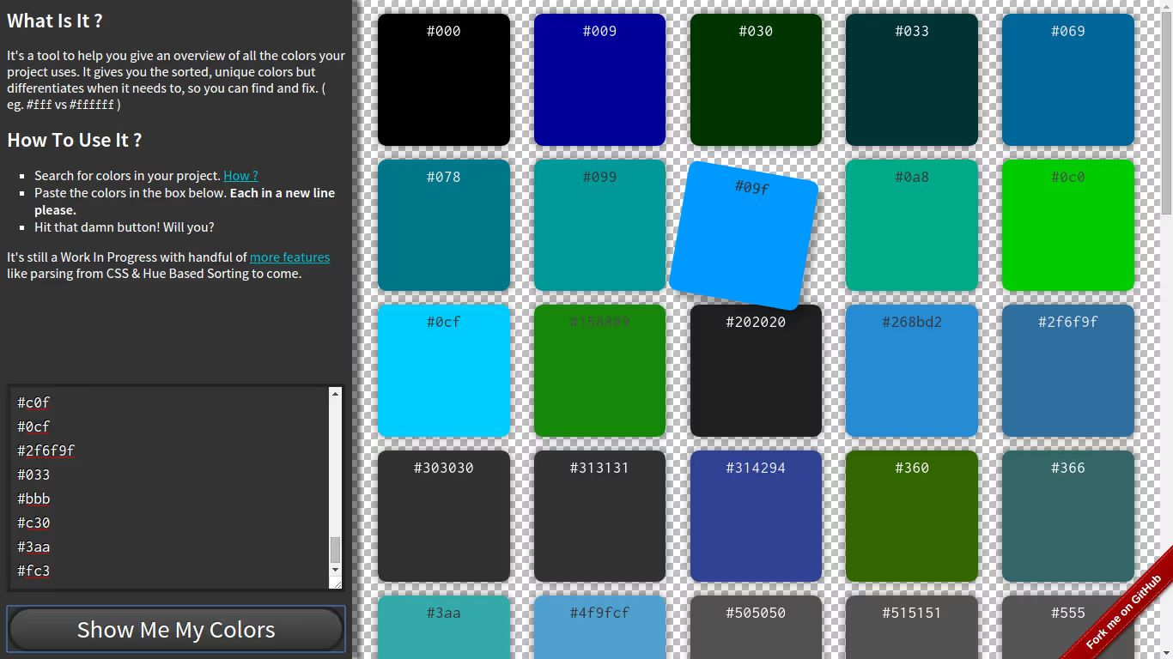Viewport: 1173px width, 659px height.
Task: Select the olive green #360 swatch
Action: click(x=911, y=516)
